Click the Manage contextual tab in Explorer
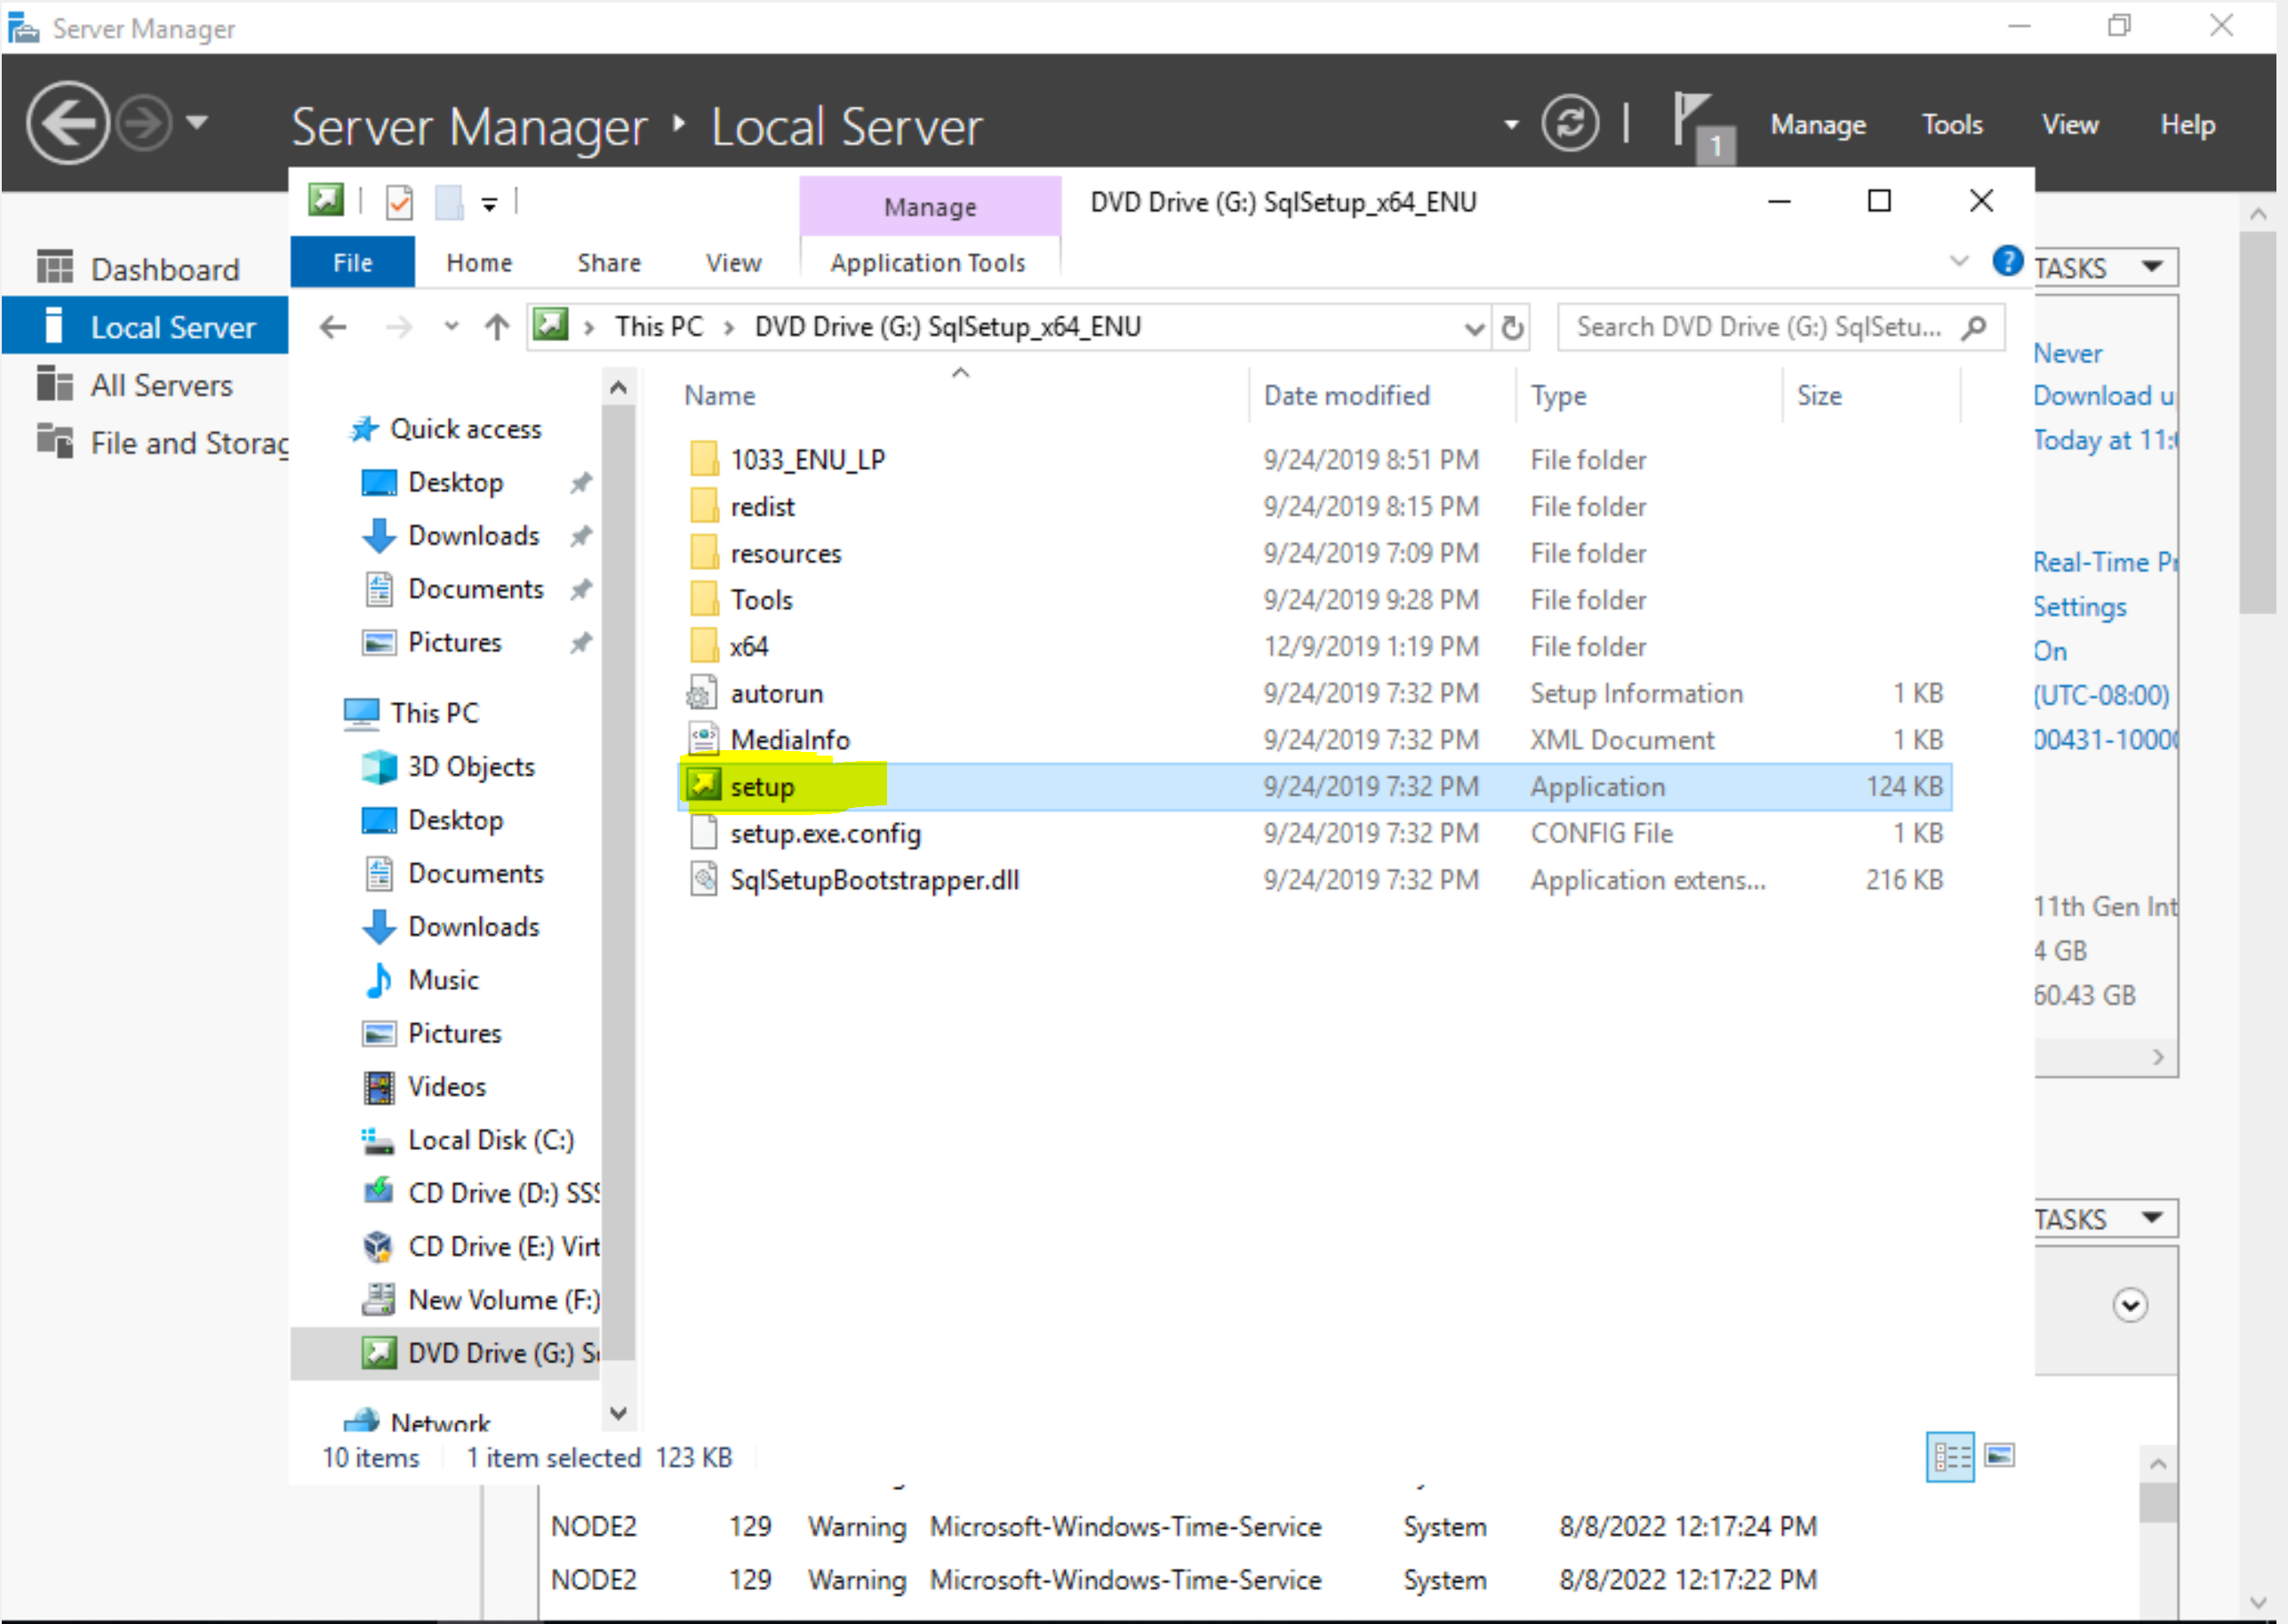This screenshot has height=1624, width=2288. tap(930, 207)
